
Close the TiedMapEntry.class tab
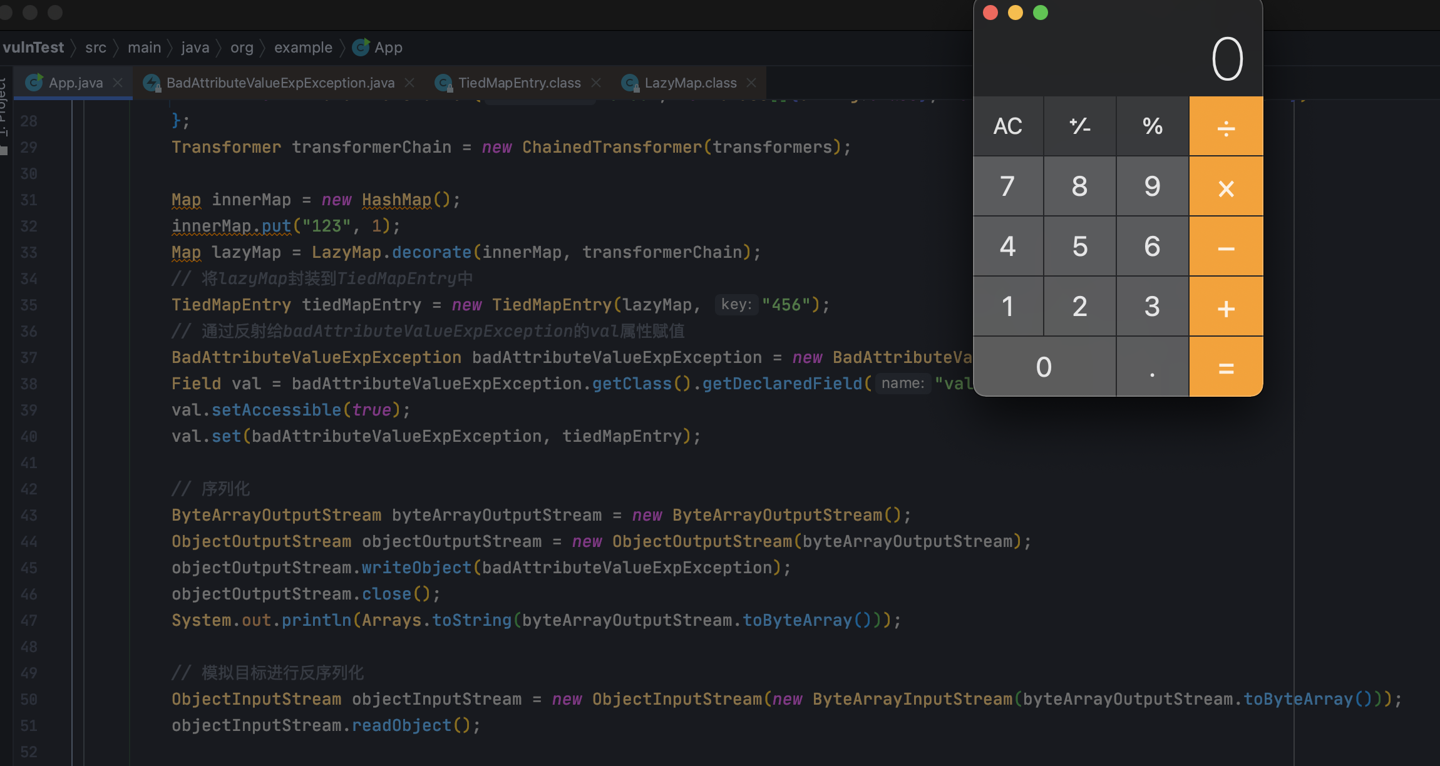596,83
